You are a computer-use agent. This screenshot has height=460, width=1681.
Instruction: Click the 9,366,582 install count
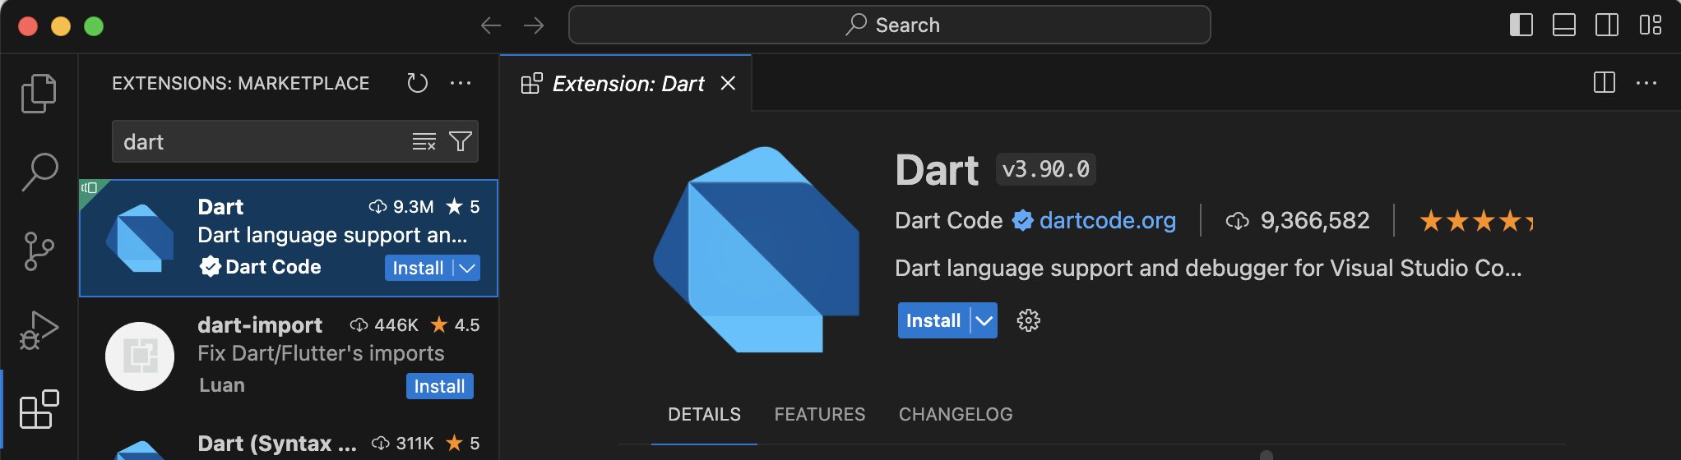coord(1315,220)
